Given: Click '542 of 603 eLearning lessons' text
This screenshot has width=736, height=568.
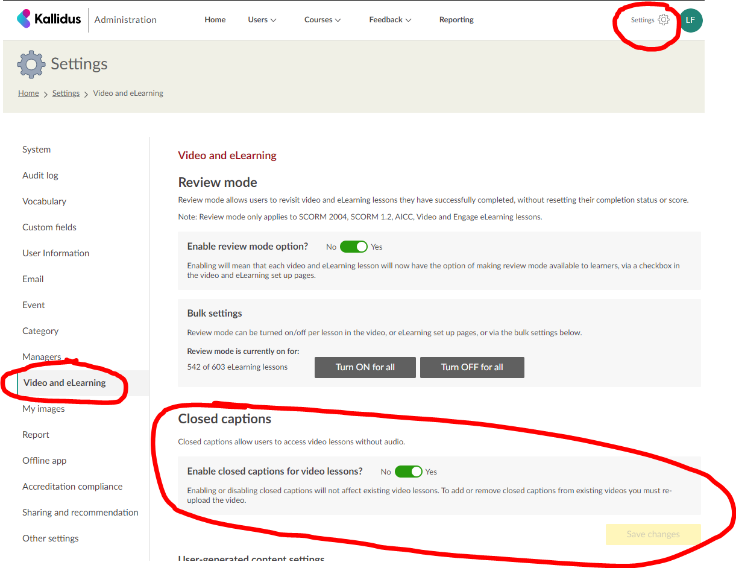Looking at the screenshot, I should pos(237,367).
